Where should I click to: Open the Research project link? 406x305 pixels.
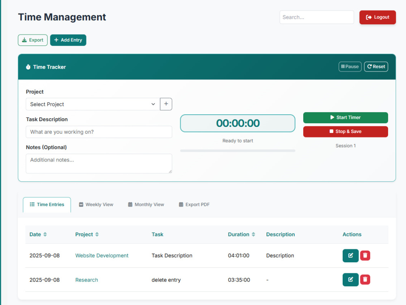[x=87, y=280]
